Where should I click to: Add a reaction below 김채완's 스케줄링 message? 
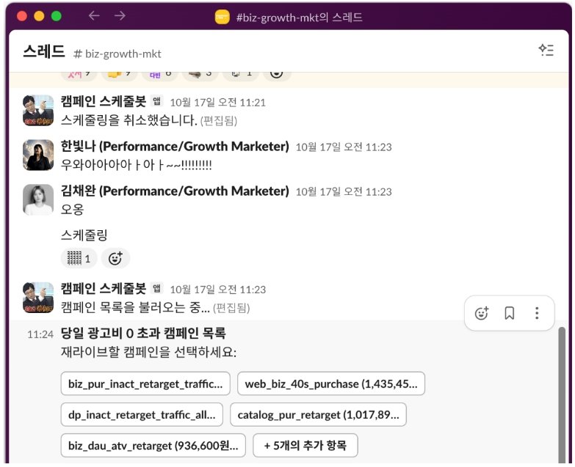pyautogui.click(x=115, y=258)
